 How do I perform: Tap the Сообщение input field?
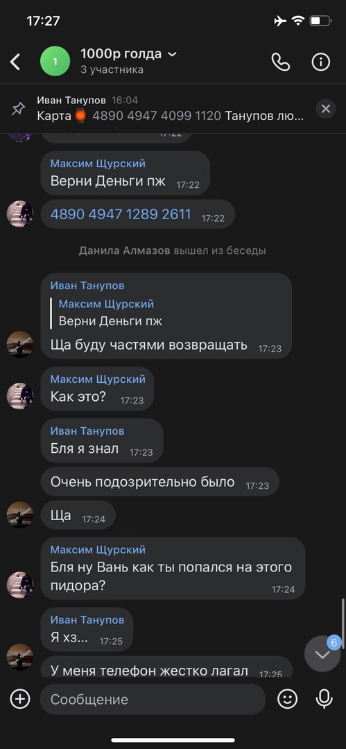[153, 699]
